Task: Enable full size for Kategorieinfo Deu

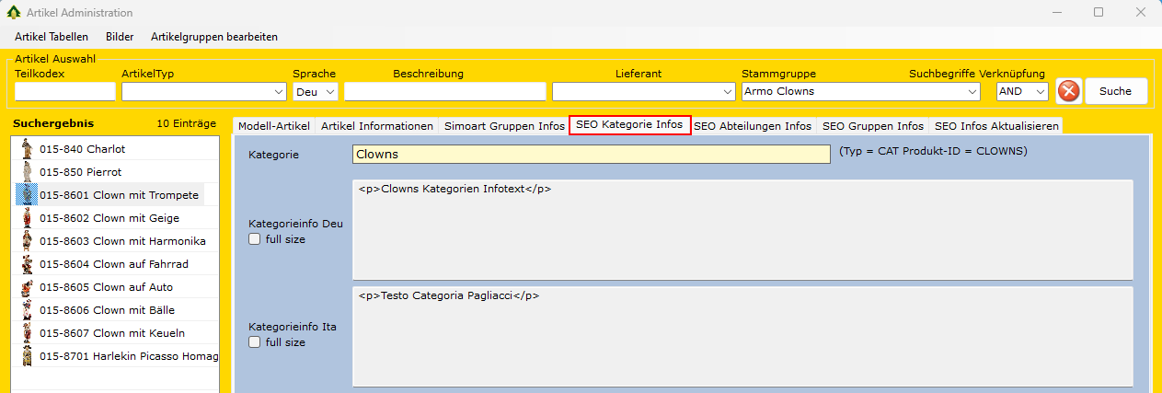Action: pyautogui.click(x=255, y=239)
